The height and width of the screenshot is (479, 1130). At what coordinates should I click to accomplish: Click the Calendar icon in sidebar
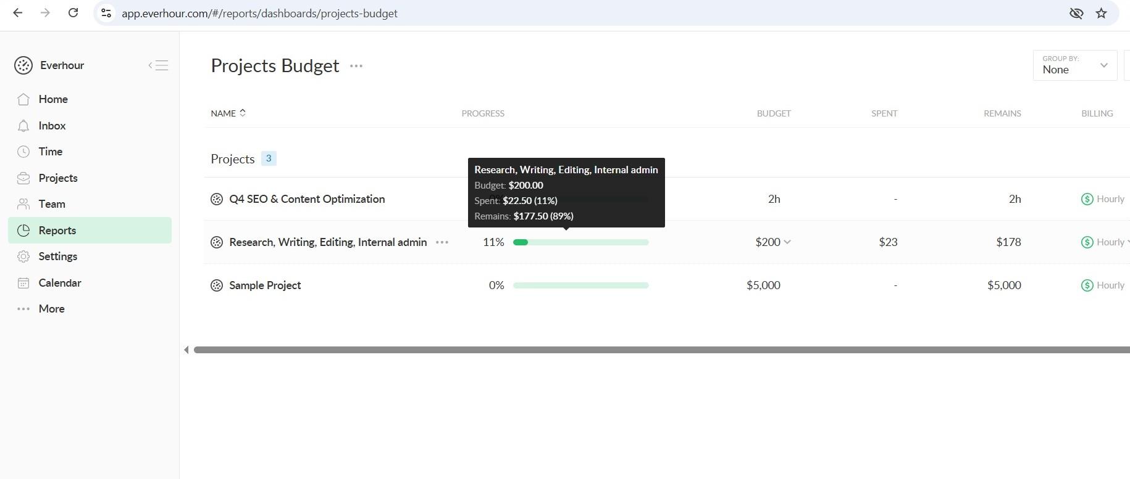tap(23, 283)
